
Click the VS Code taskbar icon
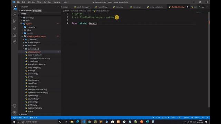point(84,122)
